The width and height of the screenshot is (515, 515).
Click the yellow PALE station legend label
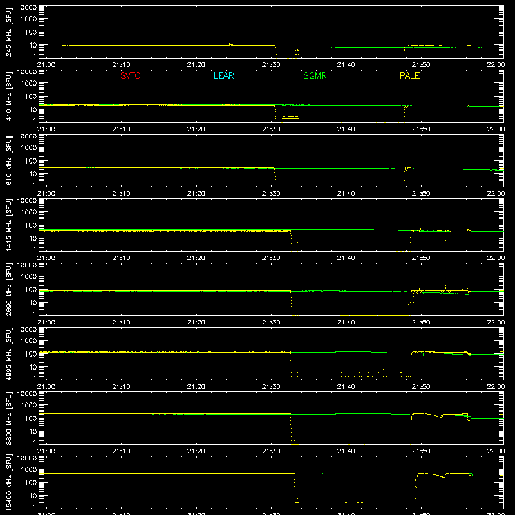point(409,75)
